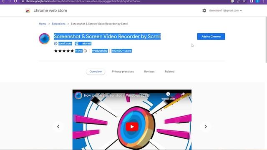Click the profile avatar in Chrome toolbar
This screenshot has height=150, width=267.
point(257,1)
